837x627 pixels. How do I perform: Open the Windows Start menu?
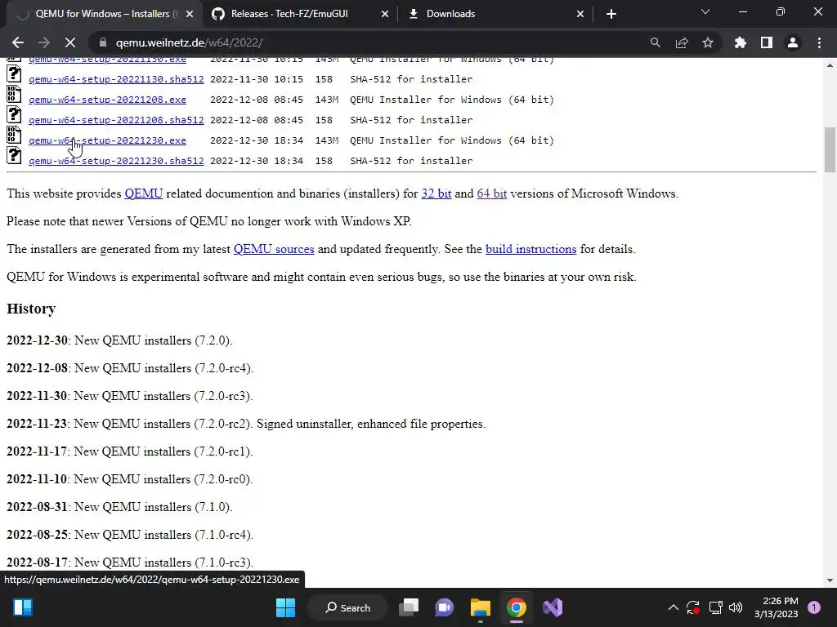point(285,607)
